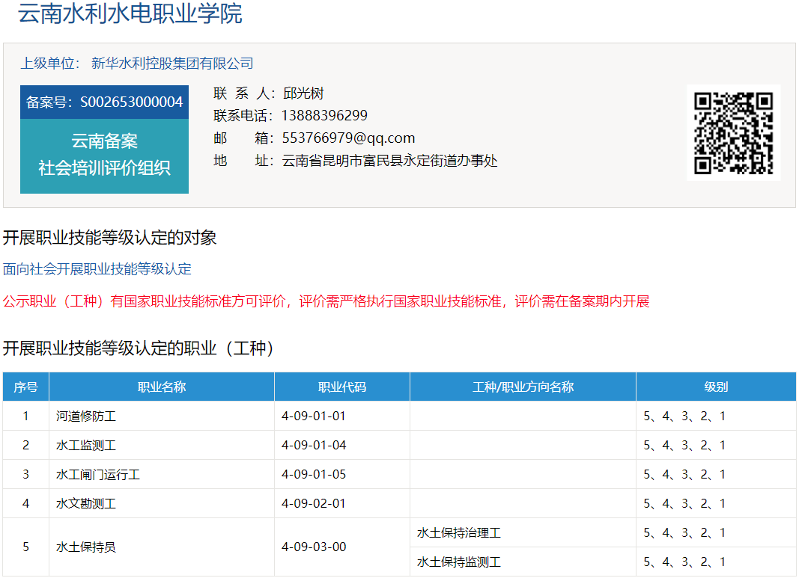Viewport: 799px width, 578px height.
Task: Click the email address 553766979@qq.com
Action: (x=348, y=138)
